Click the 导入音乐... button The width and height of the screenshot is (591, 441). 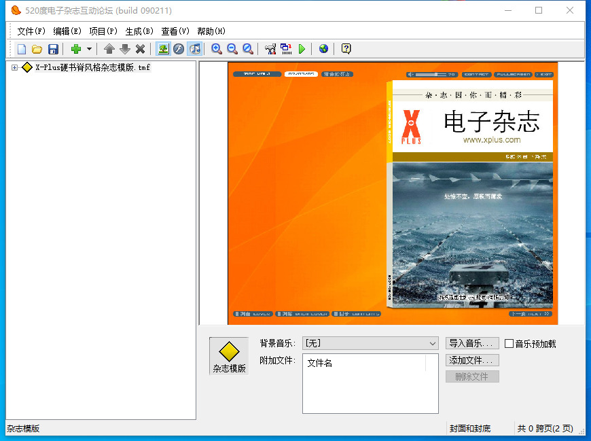[472, 343]
